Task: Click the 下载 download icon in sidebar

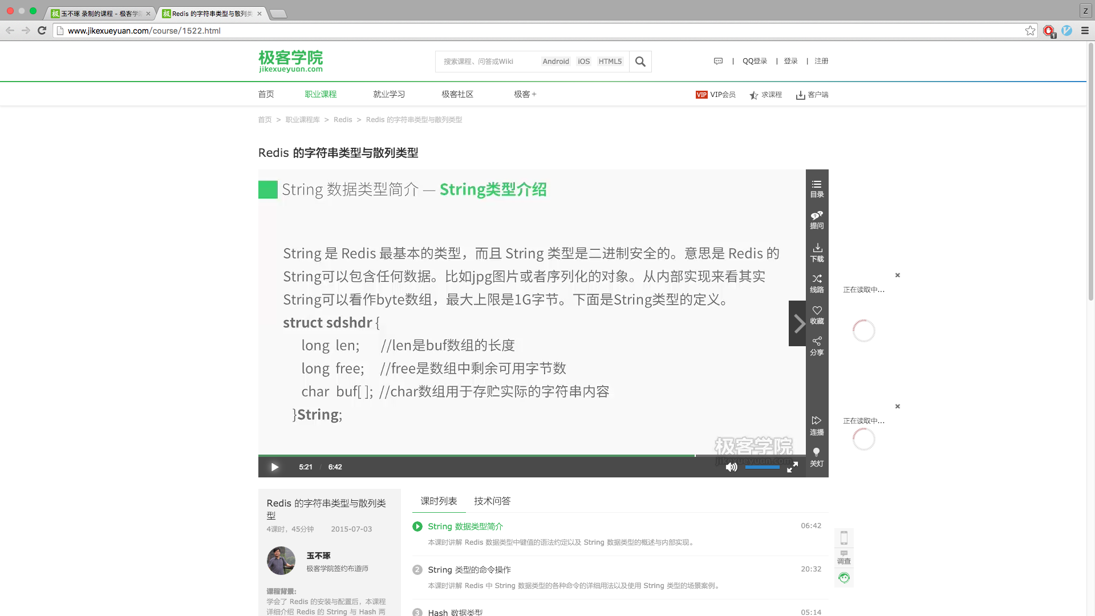Action: point(817,252)
